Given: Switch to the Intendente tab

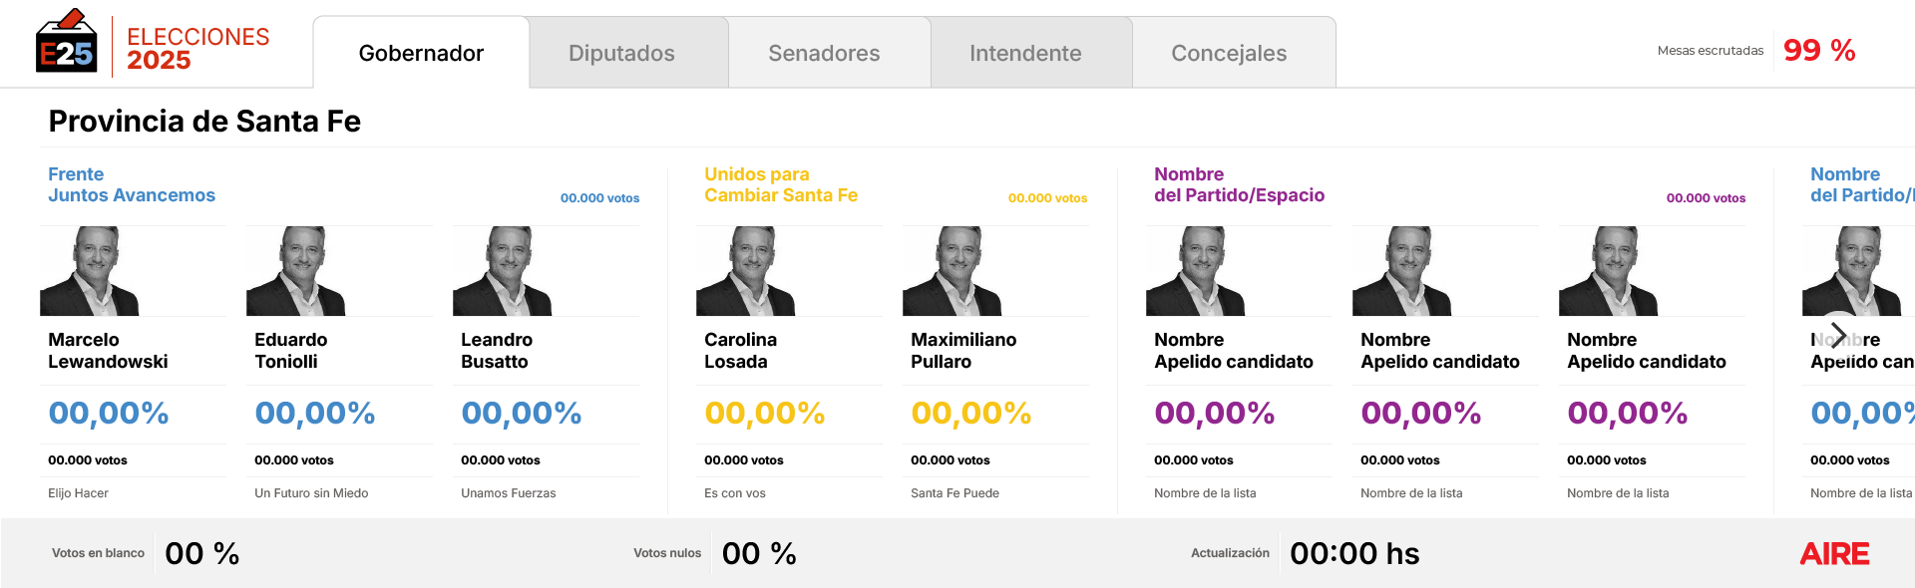Looking at the screenshot, I should coord(1026,53).
